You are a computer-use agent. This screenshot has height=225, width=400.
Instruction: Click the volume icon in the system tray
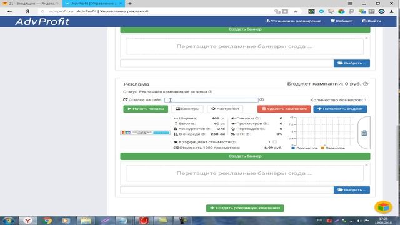point(359,221)
